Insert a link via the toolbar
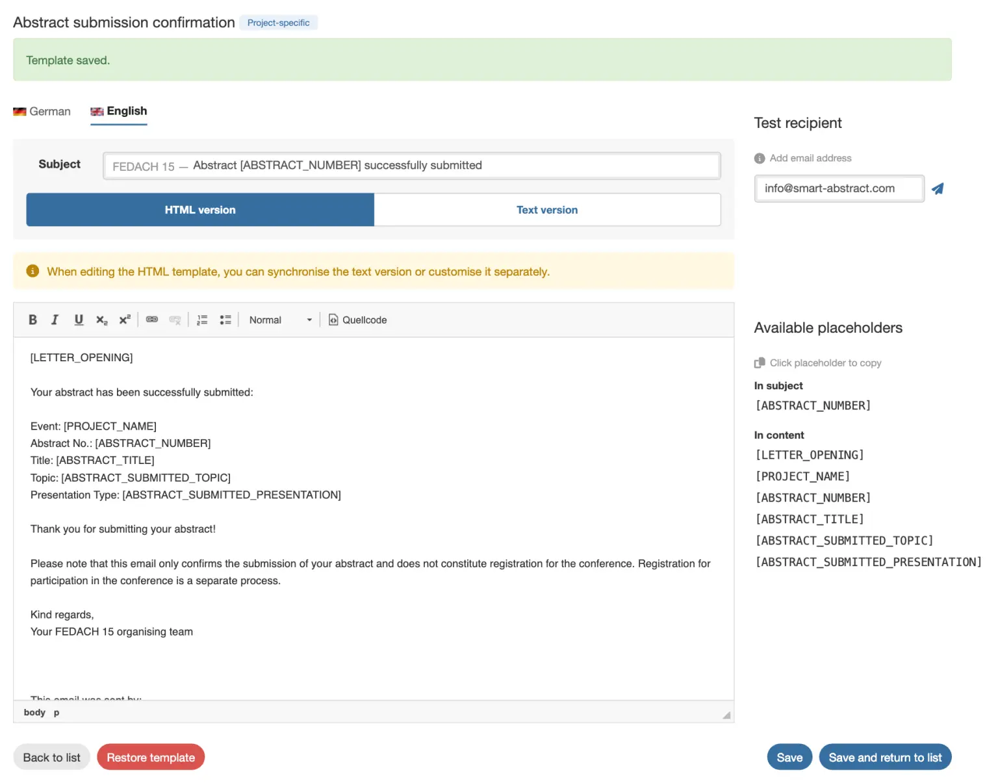The width and height of the screenshot is (998, 783). coord(152,320)
